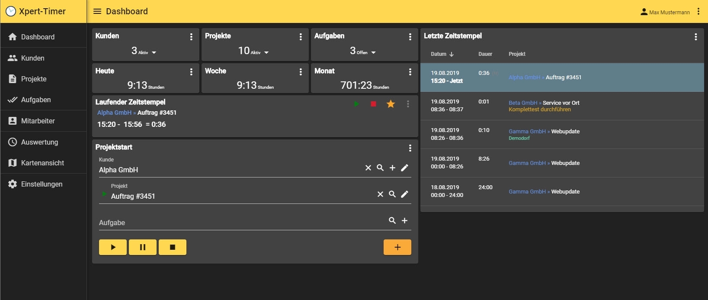Open Kunden in the sidebar
The width and height of the screenshot is (708, 300).
click(43, 58)
